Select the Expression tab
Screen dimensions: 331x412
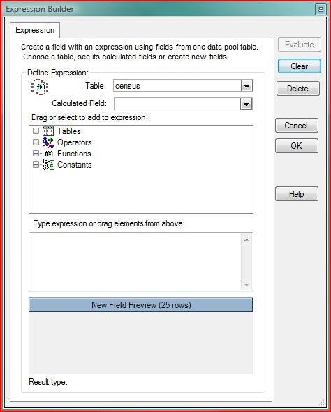tap(35, 30)
